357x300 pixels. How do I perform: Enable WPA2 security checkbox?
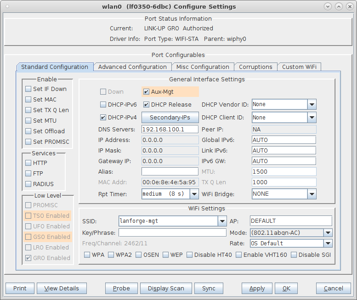coord(111,255)
